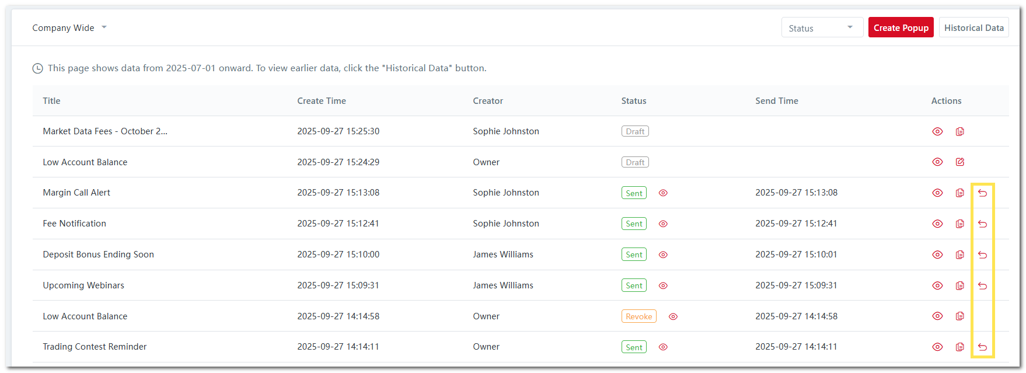1026x373 pixels.
Task: Click the Create Time column header
Action: click(x=322, y=101)
